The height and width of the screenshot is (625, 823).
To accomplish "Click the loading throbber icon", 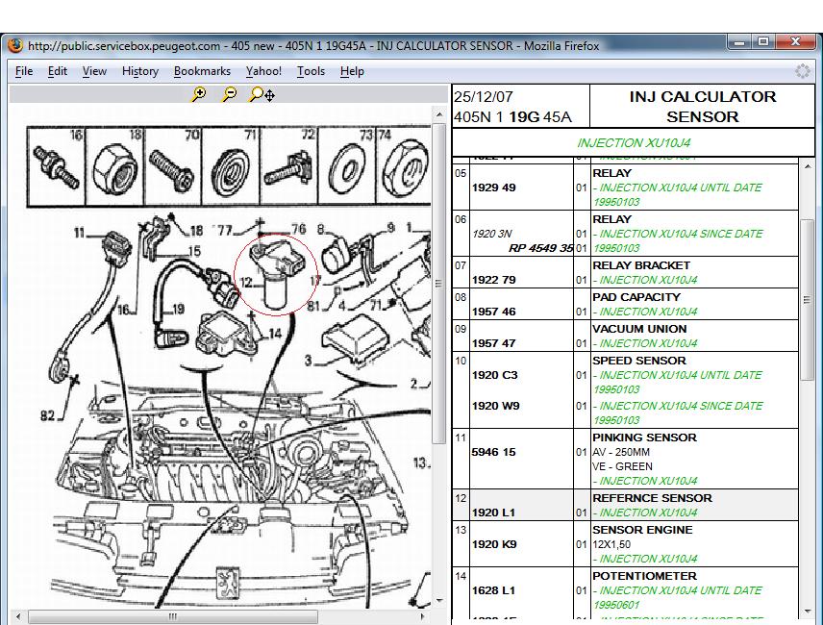I will (x=803, y=71).
